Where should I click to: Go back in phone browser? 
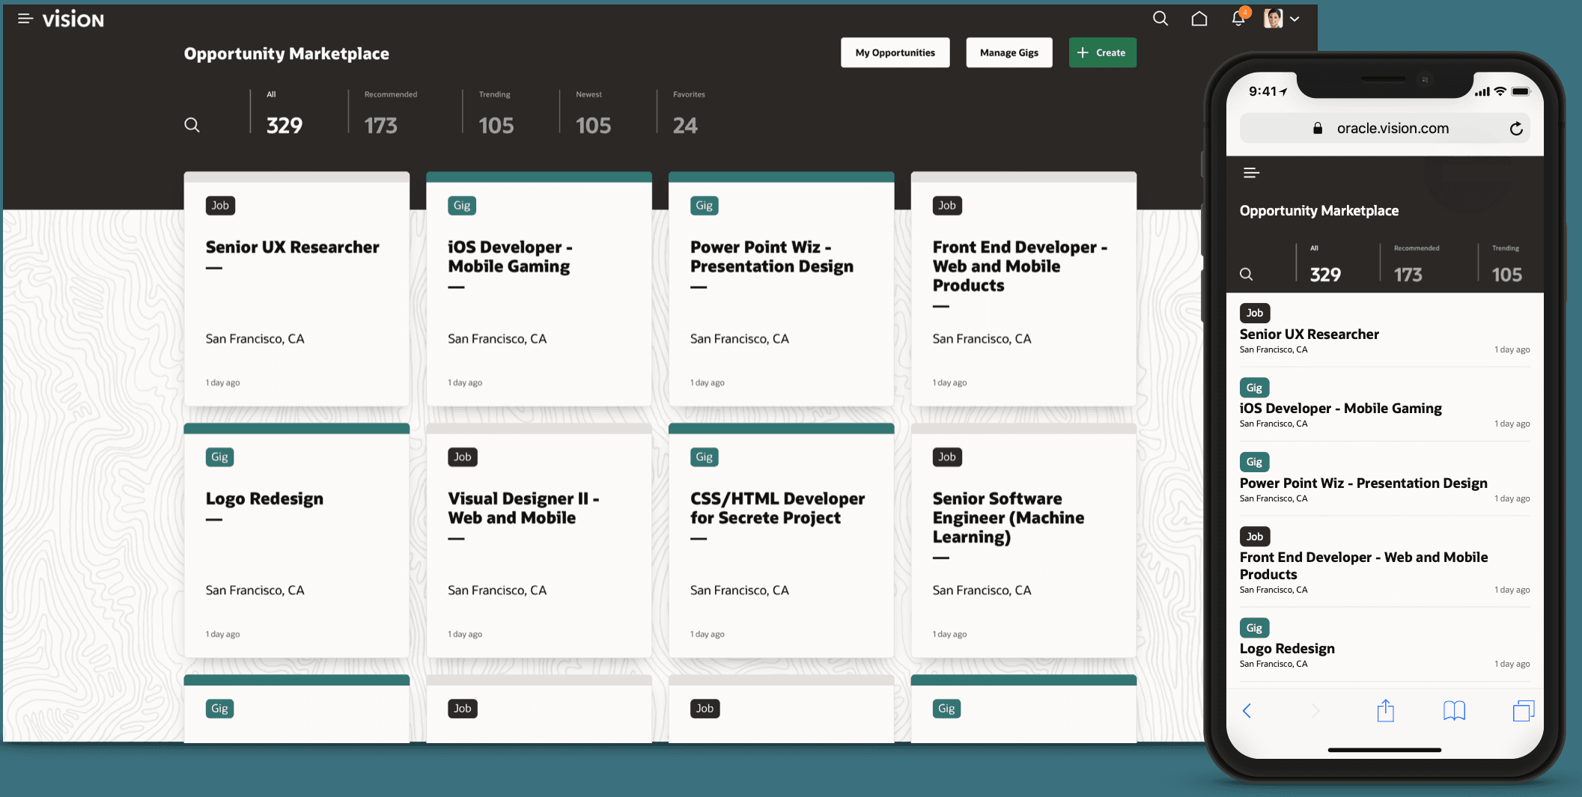tap(1247, 711)
